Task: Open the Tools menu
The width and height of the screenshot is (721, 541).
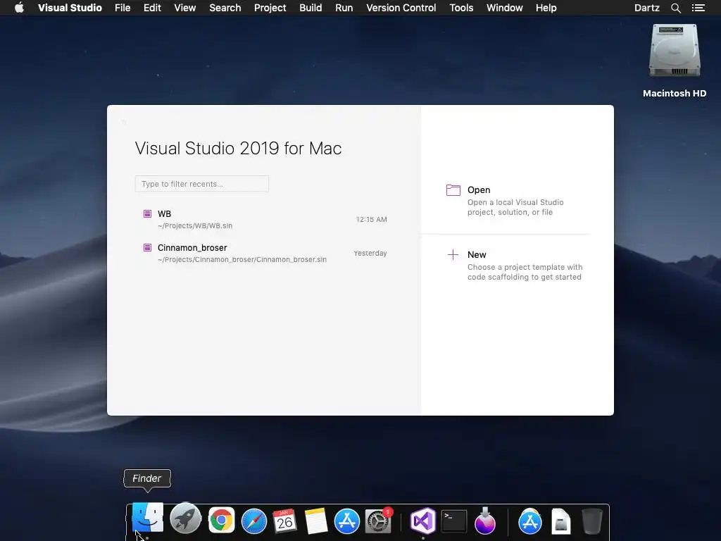Action: point(461,8)
